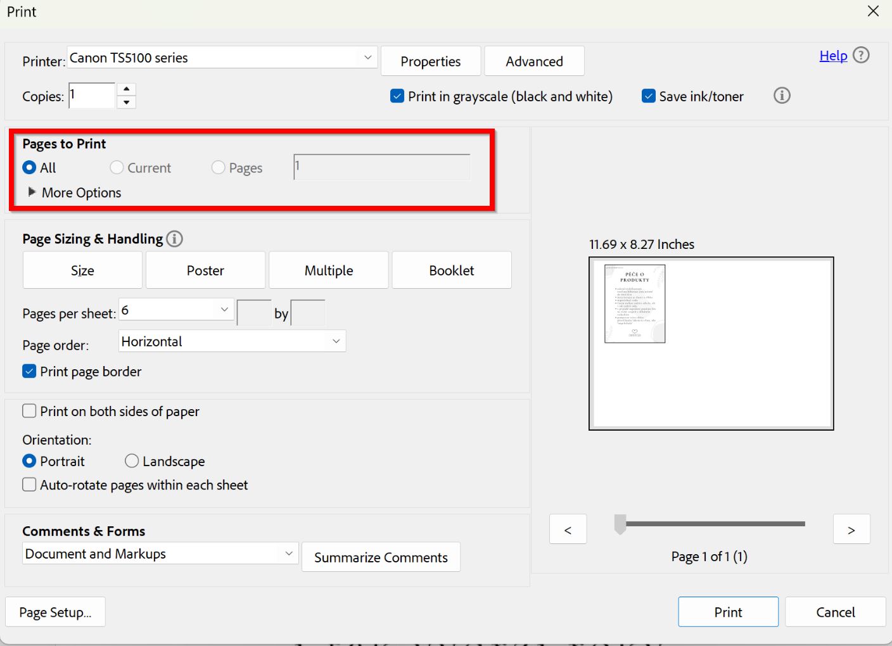Image resolution: width=892 pixels, height=646 pixels.
Task: Open the Help question mark icon
Action: coord(861,55)
